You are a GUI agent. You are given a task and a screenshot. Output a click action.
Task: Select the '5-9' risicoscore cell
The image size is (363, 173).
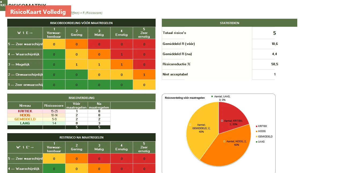[x=54, y=119]
